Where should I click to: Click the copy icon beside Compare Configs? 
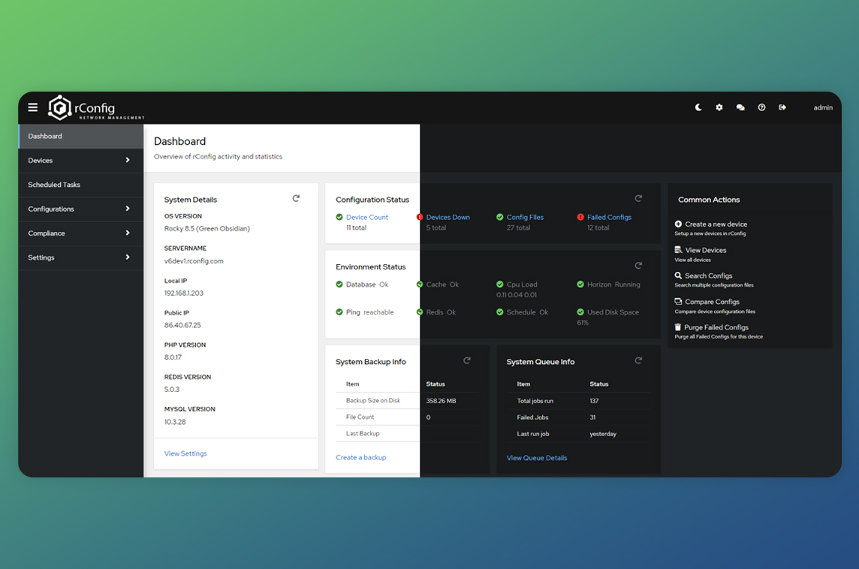click(678, 301)
